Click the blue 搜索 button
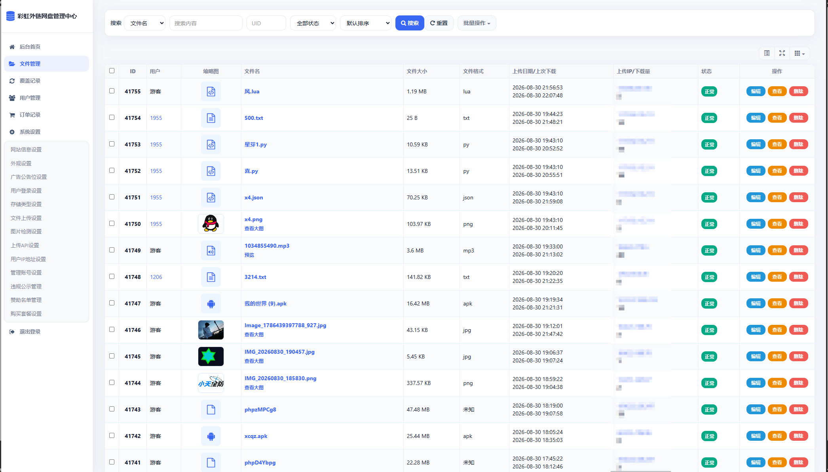Screen dimensions: 828x472 click(x=410, y=23)
